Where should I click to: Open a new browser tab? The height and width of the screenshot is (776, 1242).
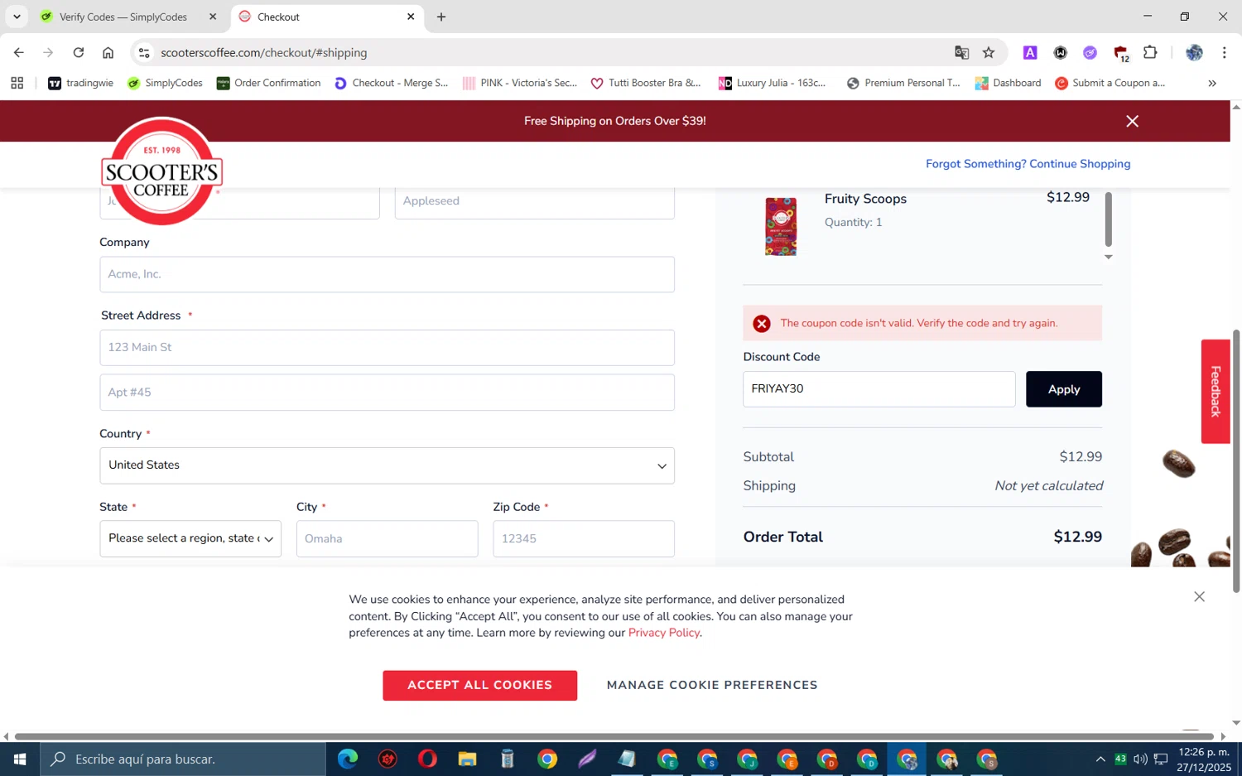click(x=441, y=17)
